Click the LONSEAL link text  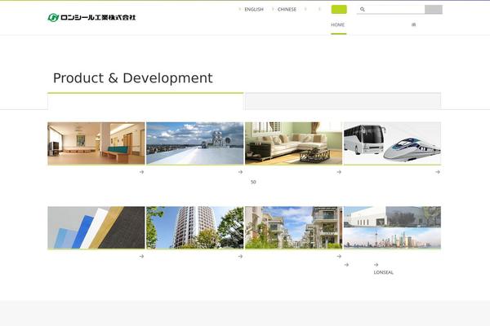(384, 272)
